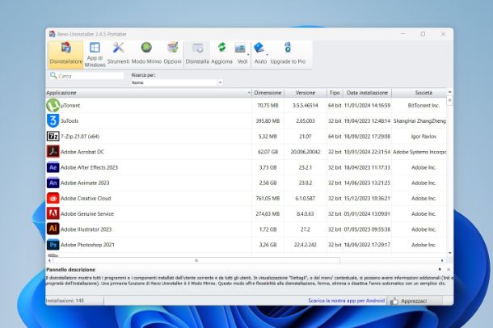
Task: Sort by Società column header
Action: pyautogui.click(x=423, y=93)
